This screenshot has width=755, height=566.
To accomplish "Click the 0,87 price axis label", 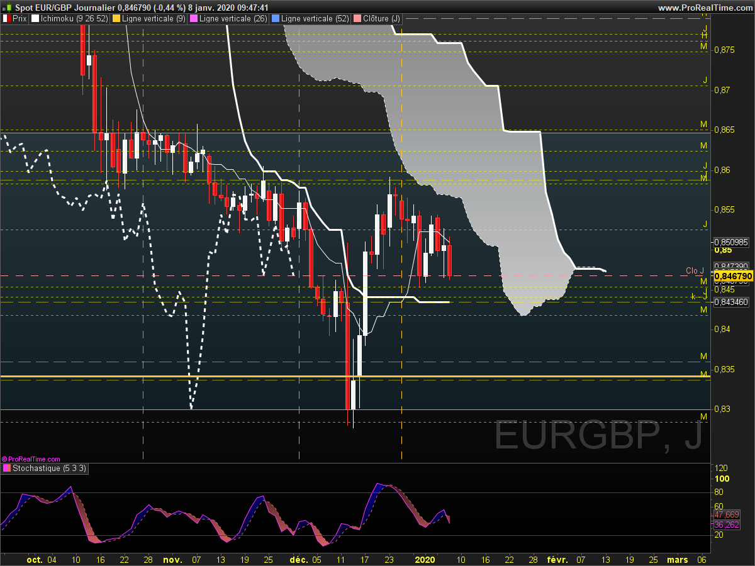I will pos(722,89).
